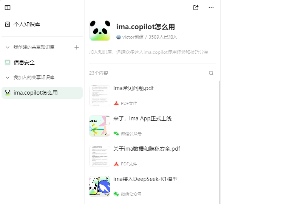Click the ima接入DeepSeek-R1模型 thumbnail
This screenshot has height=204, width=295.
(x=100, y=186)
